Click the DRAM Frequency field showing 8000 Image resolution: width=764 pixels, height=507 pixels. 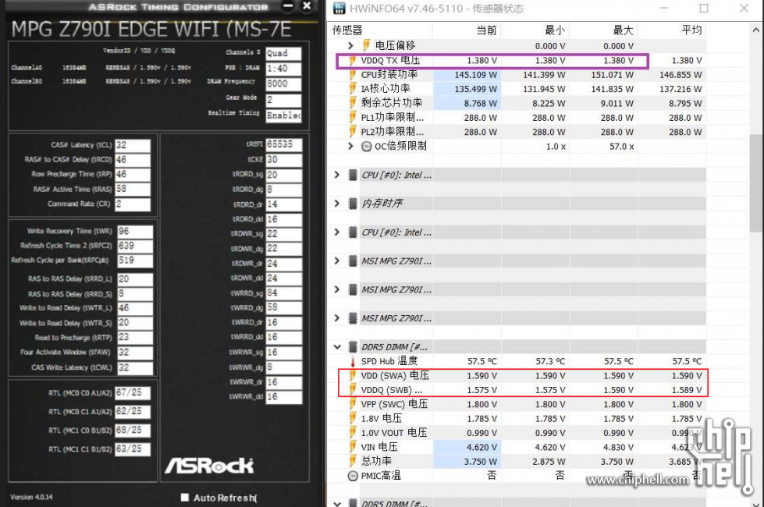click(x=283, y=83)
